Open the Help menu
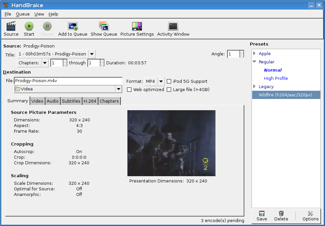325x226 pixels. click(x=53, y=14)
